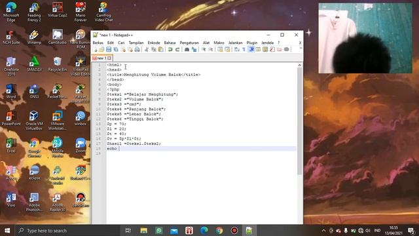Viewport: 419px width, 236px height.
Task: Open the Berkas menu
Action: click(98, 43)
